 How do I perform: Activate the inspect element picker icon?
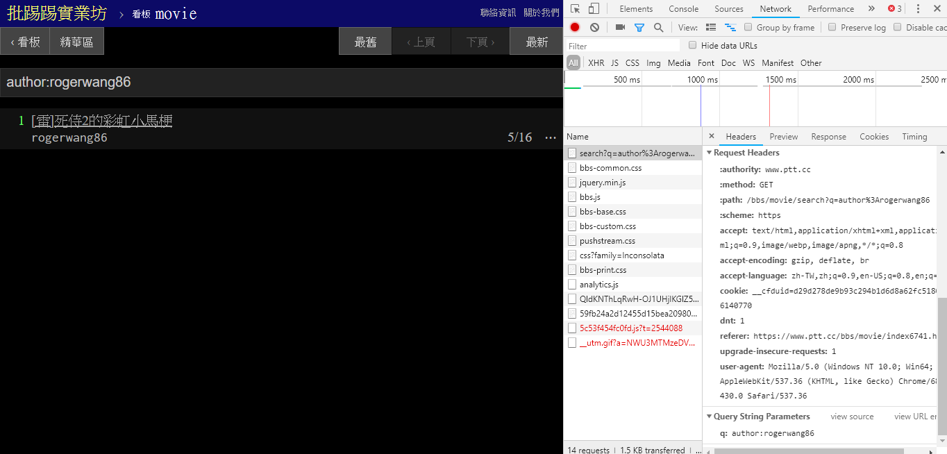coord(575,8)
